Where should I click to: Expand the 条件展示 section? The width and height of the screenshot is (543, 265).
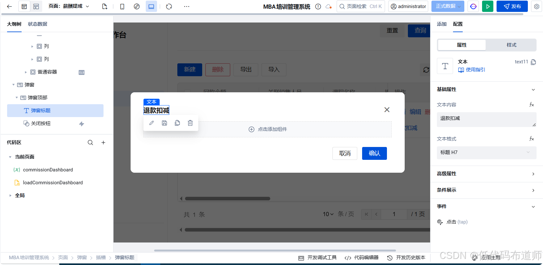click(533, 190)
